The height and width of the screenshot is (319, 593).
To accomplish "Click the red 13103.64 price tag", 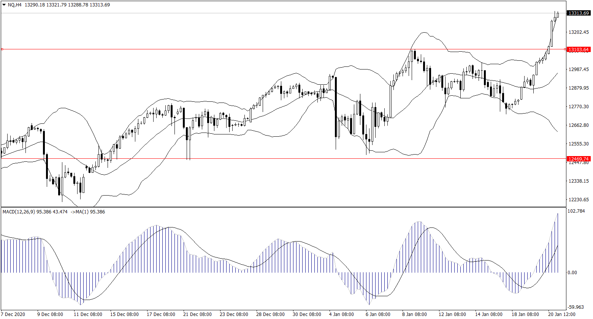I will pyautogui.click(x=578, y=50).
